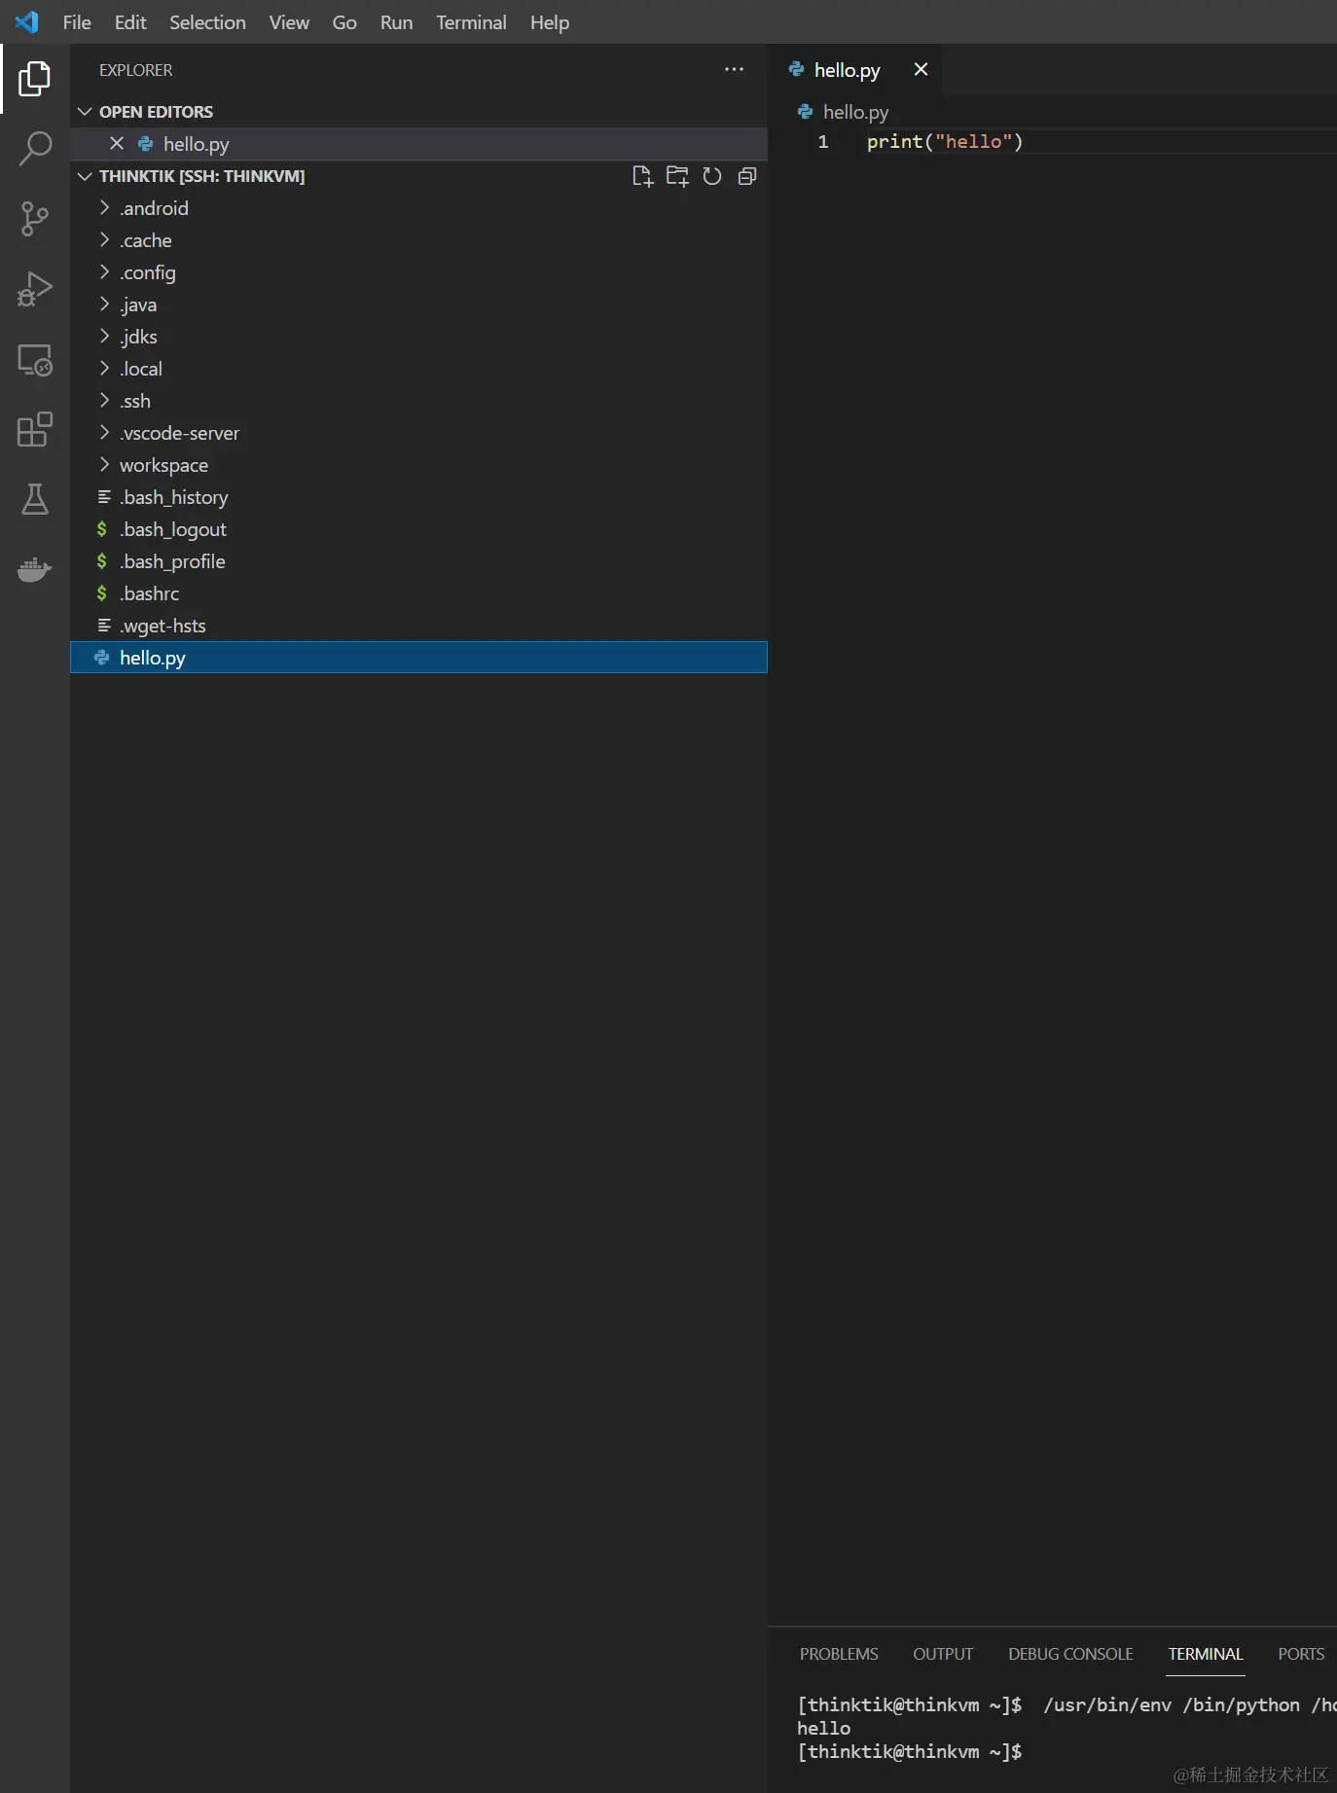
Task: Switch to the Output panel tab
Action: coord(943,1654)
